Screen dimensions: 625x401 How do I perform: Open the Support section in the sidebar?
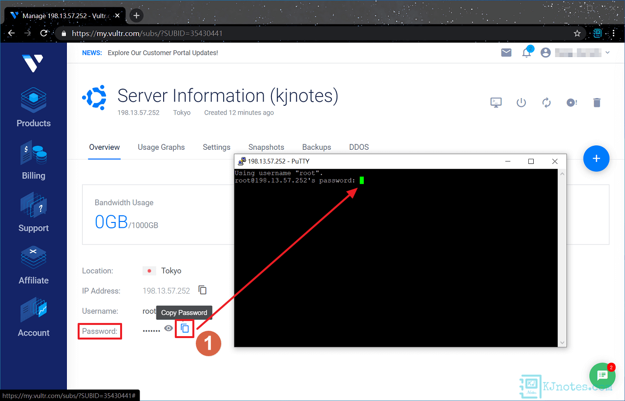[33, 213]
